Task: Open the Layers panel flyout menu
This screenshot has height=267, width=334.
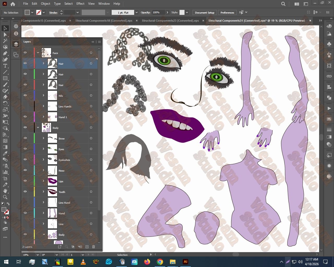Action: (x=99, y=42)
